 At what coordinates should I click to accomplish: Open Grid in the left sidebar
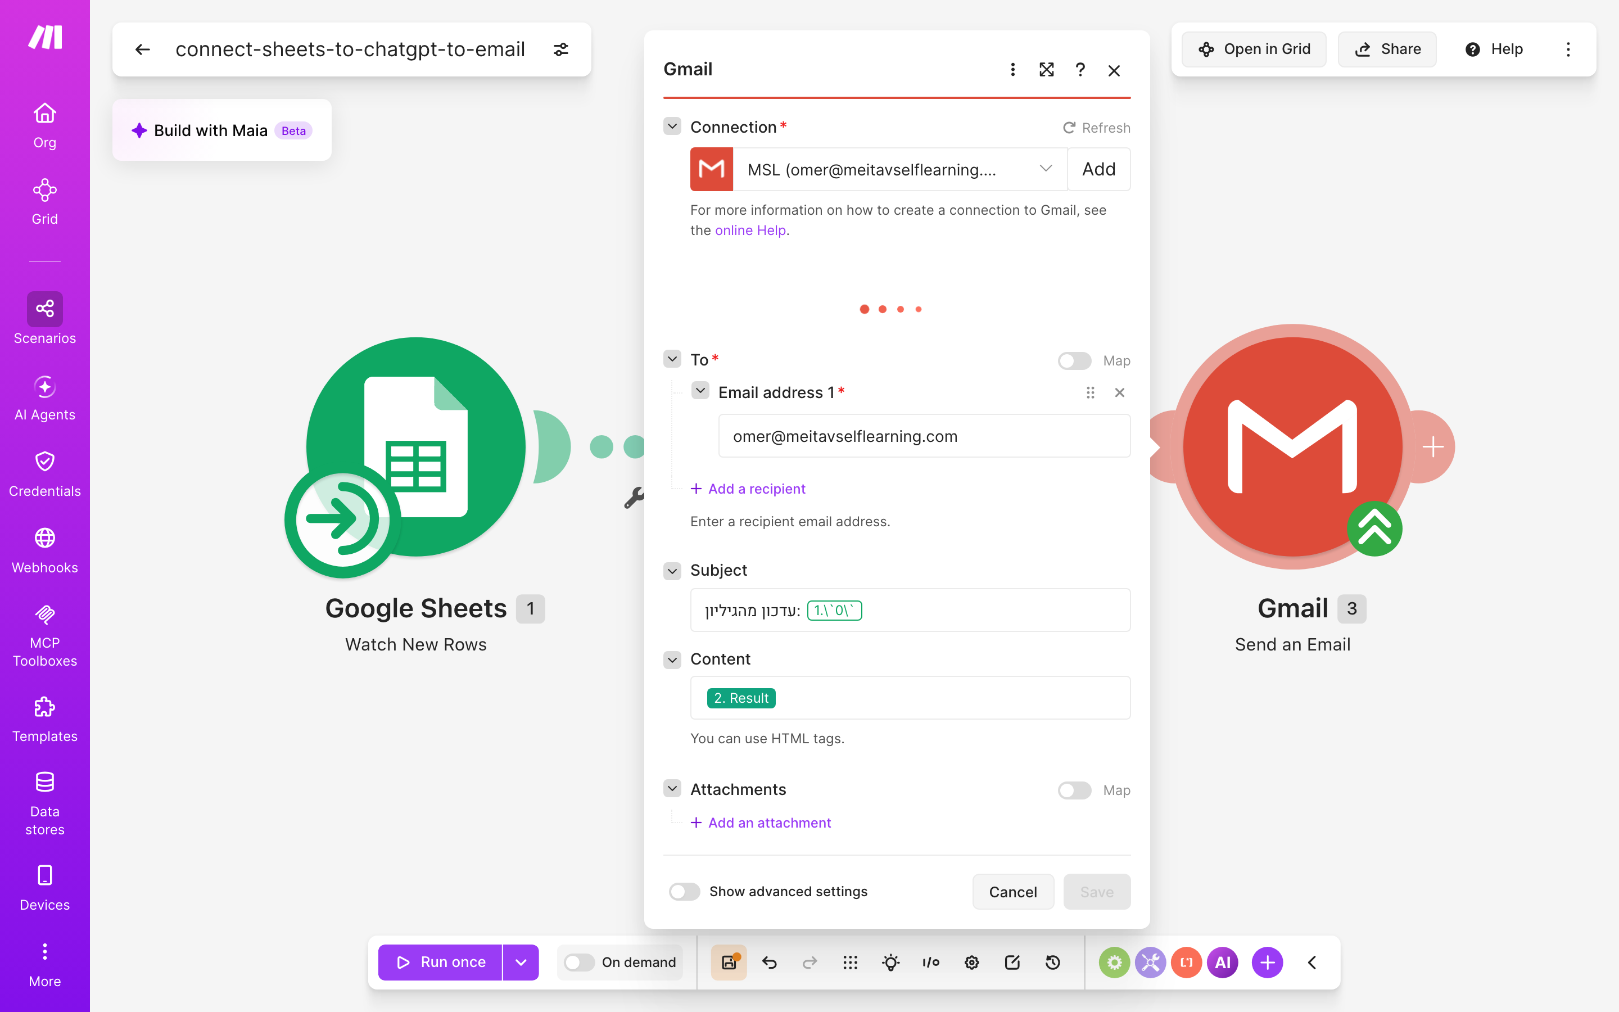coord(45,201)
